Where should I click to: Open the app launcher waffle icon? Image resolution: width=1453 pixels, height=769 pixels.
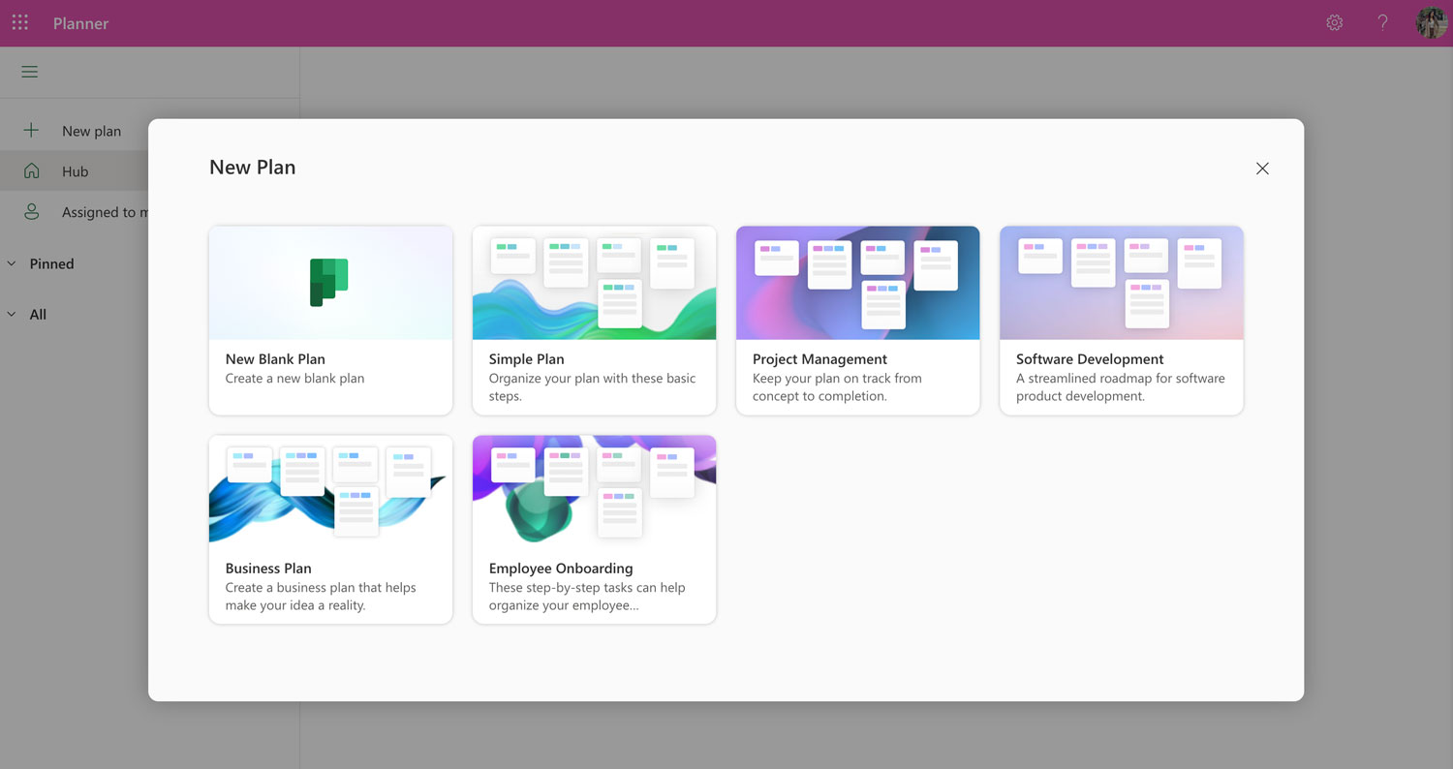pos(19,22)
